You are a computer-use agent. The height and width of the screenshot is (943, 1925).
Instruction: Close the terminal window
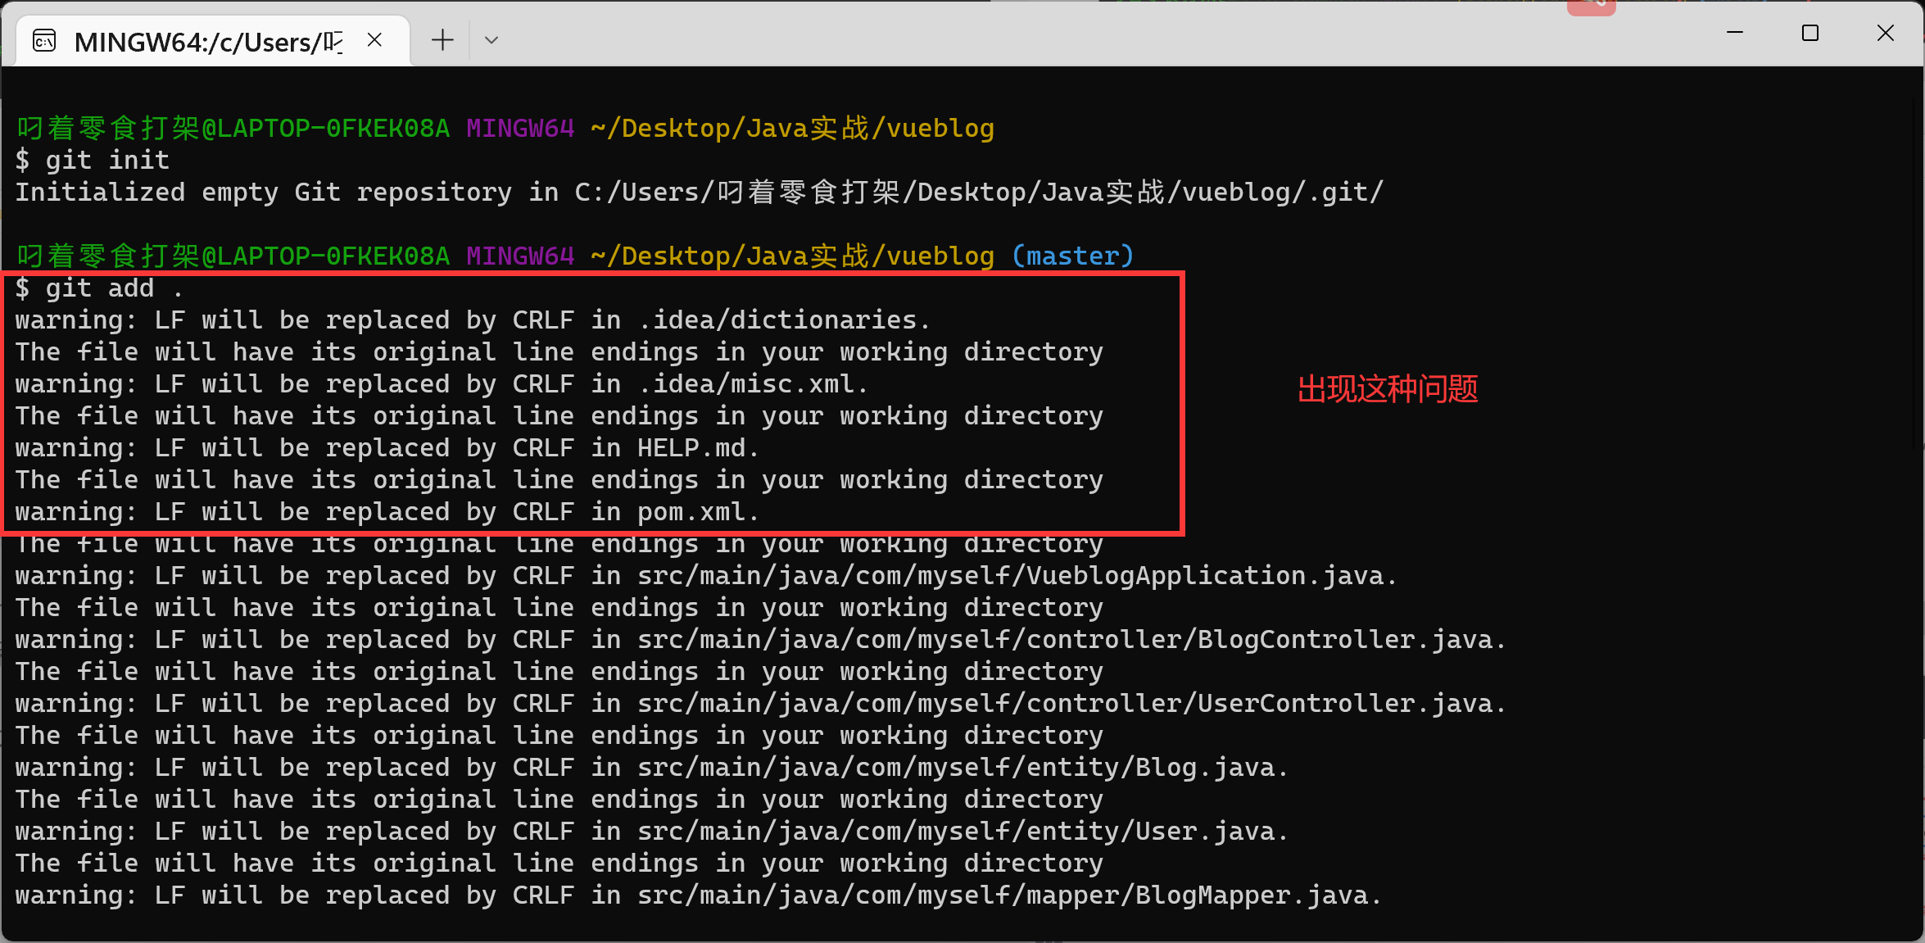1886,33
